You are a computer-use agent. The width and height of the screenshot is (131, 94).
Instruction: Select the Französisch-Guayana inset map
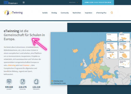pyautogui.click(x=124, y=46)
